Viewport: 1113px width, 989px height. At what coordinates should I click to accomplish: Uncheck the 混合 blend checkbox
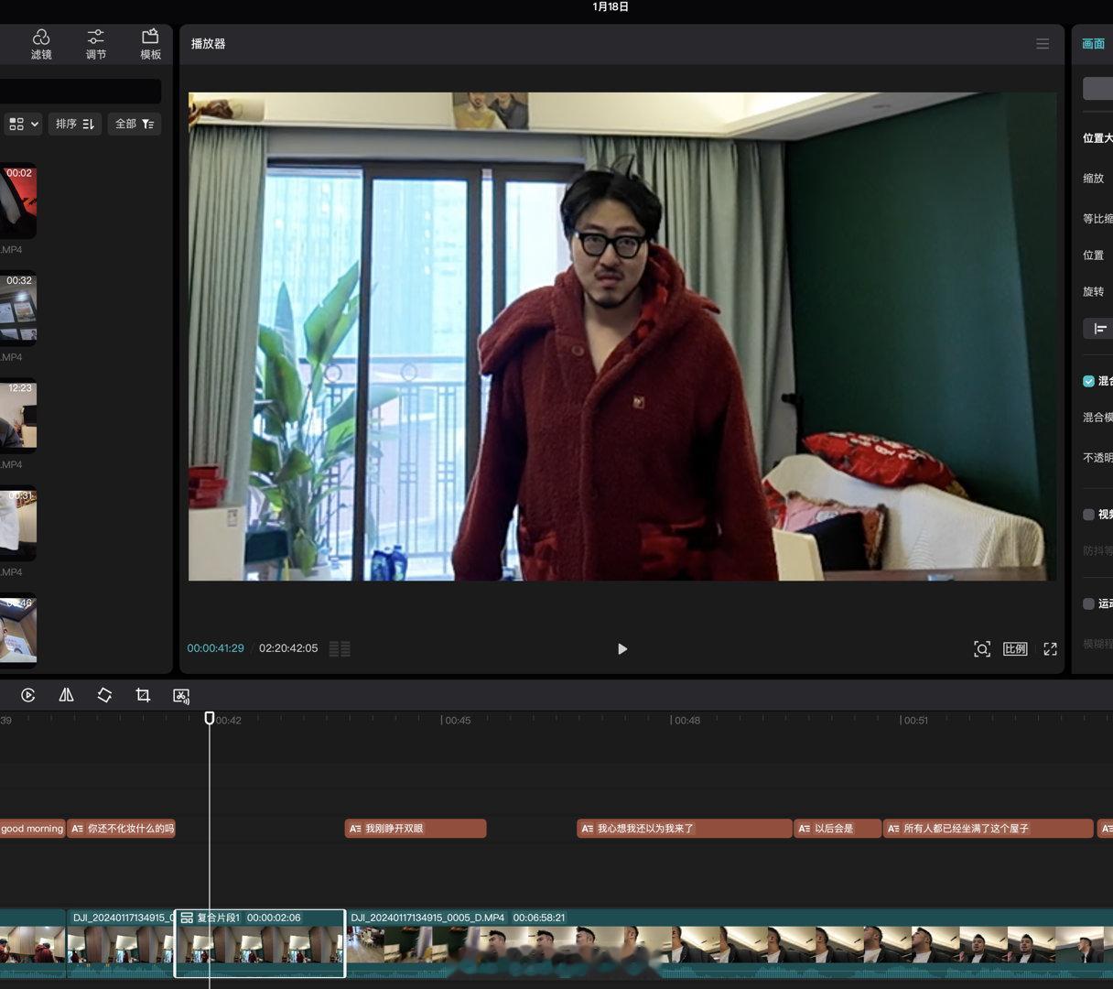(1088, 381)
